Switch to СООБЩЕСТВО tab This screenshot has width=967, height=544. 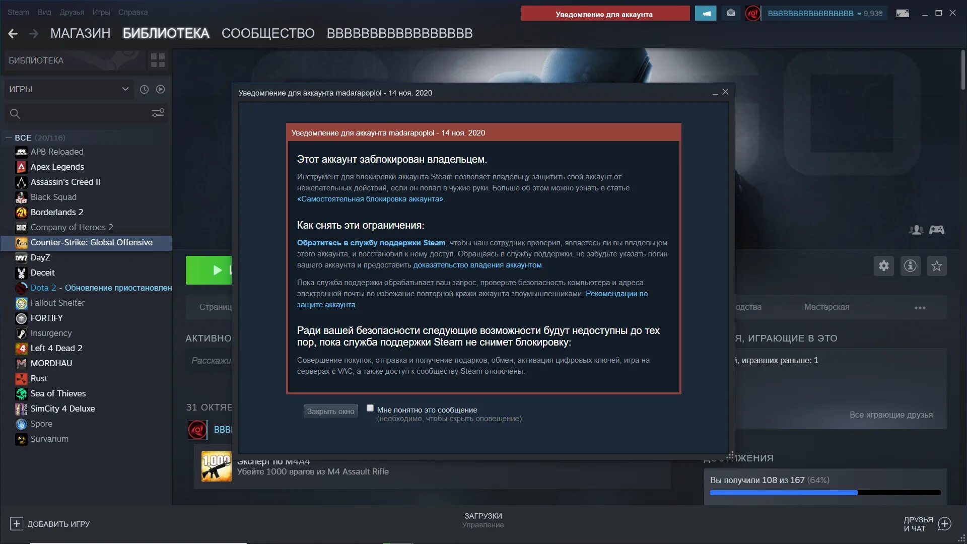[268, 33]
